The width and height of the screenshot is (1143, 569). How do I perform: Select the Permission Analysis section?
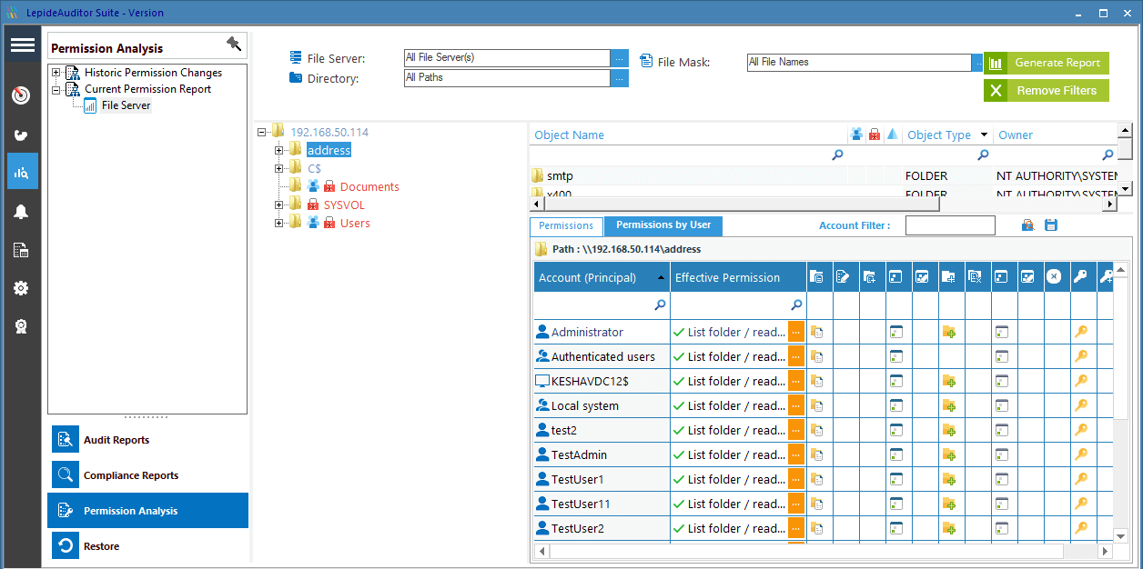pyautogui.click(x=147, y=511)
